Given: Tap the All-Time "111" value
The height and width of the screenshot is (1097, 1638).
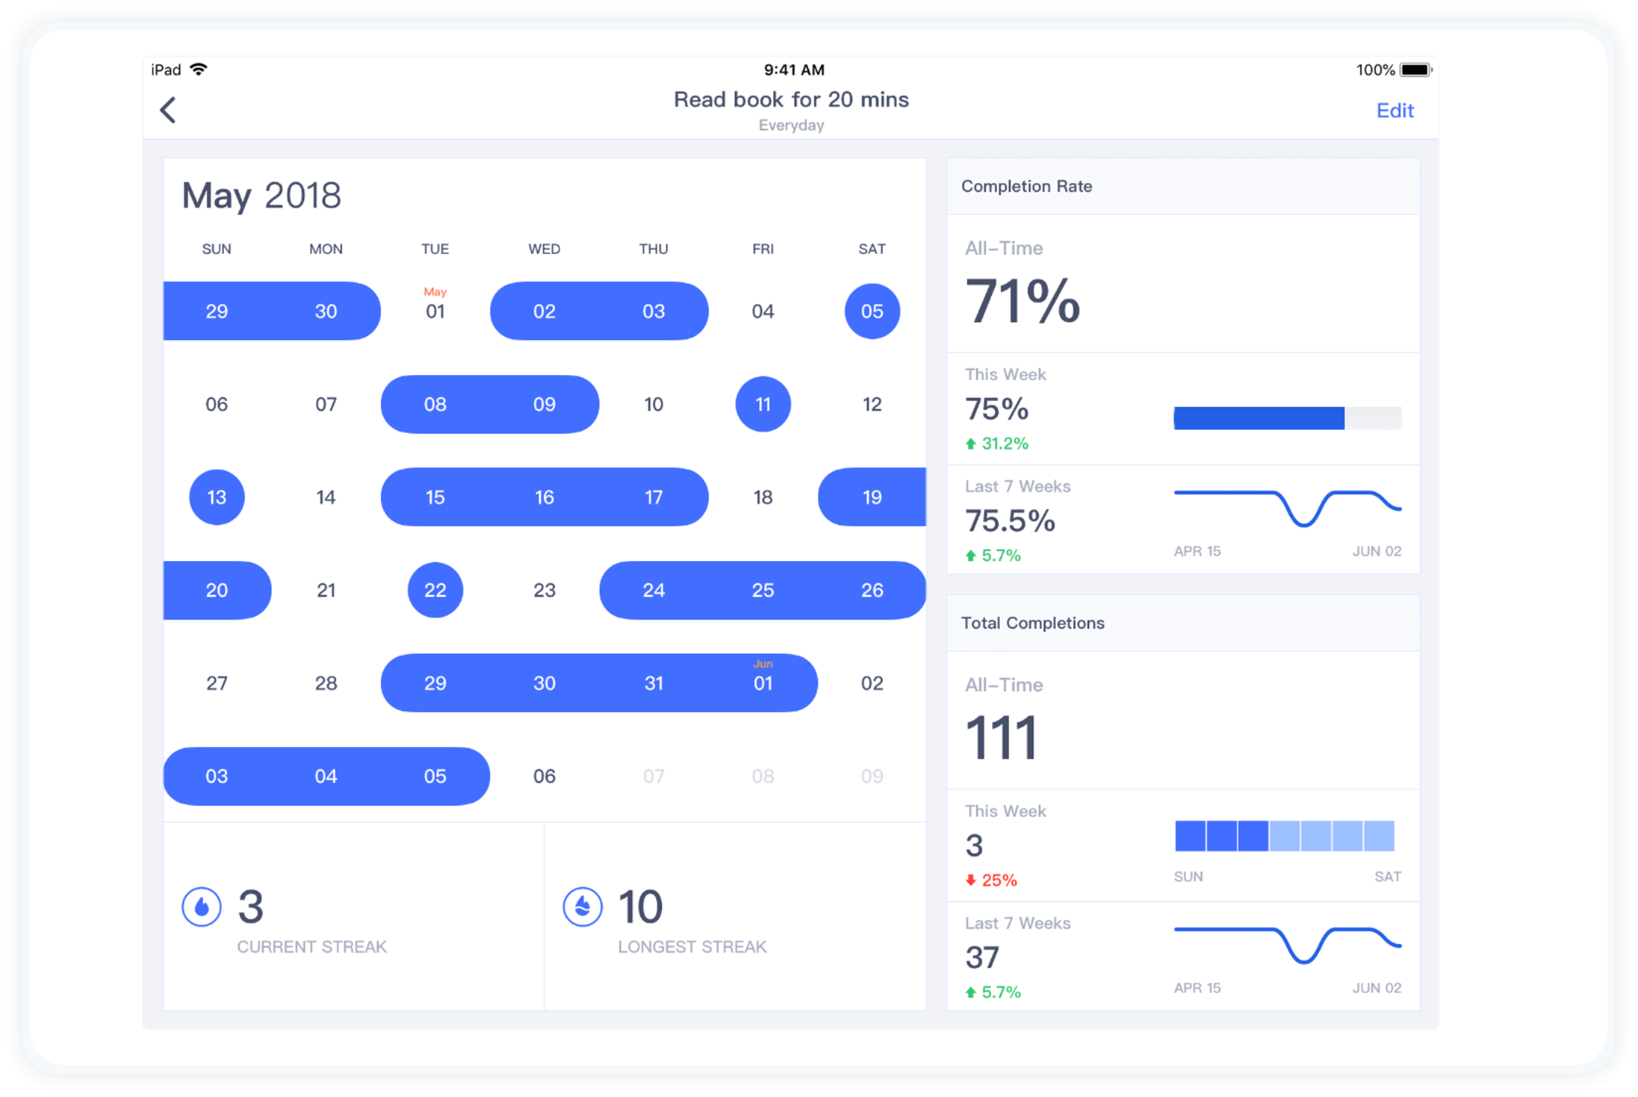Looking at the screenshot, I should (1001, 738).
